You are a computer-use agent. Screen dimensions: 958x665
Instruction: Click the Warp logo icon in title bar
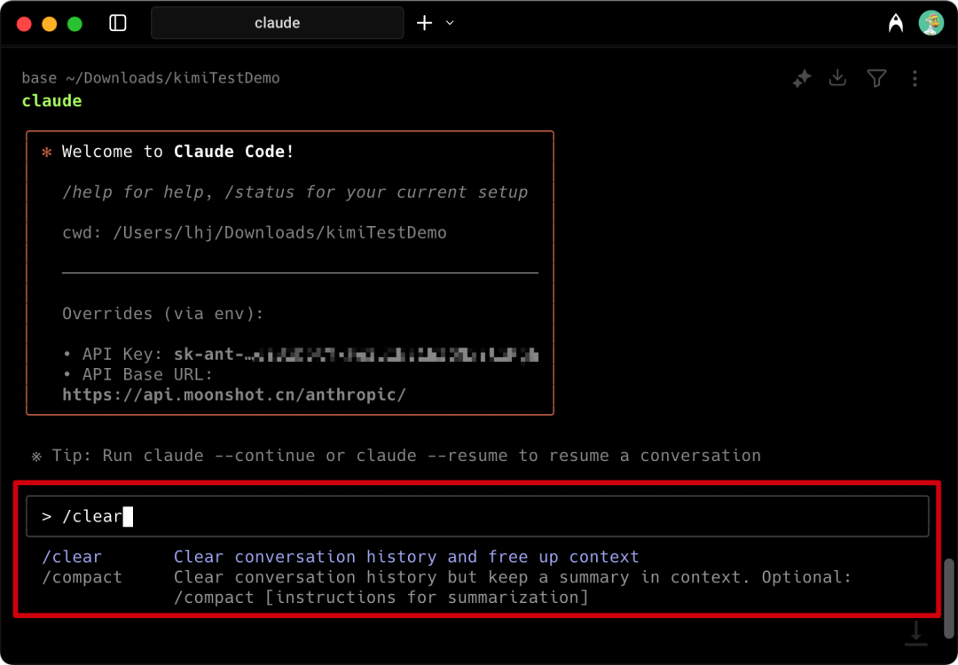tap(896, 23)
